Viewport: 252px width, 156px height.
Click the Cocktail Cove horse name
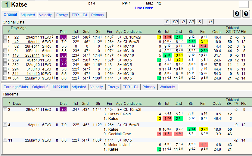[x=120, y=134]
